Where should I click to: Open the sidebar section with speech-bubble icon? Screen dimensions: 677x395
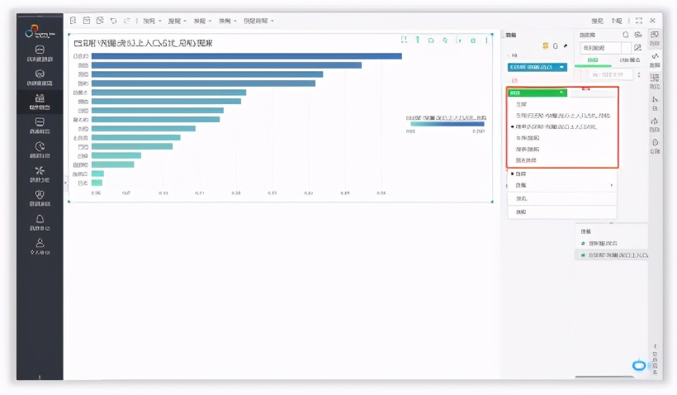40,78
